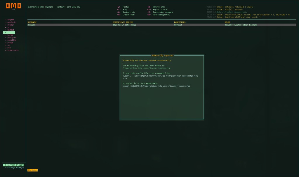Choose the Connection command menu label
The width and height of the screenshot is (299, 177).
pos(163,12)
